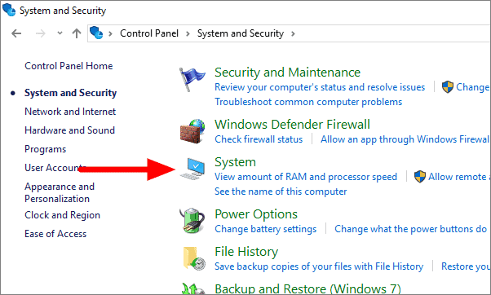
Task: Go to Control Panel Home
Action: [69, 66]
